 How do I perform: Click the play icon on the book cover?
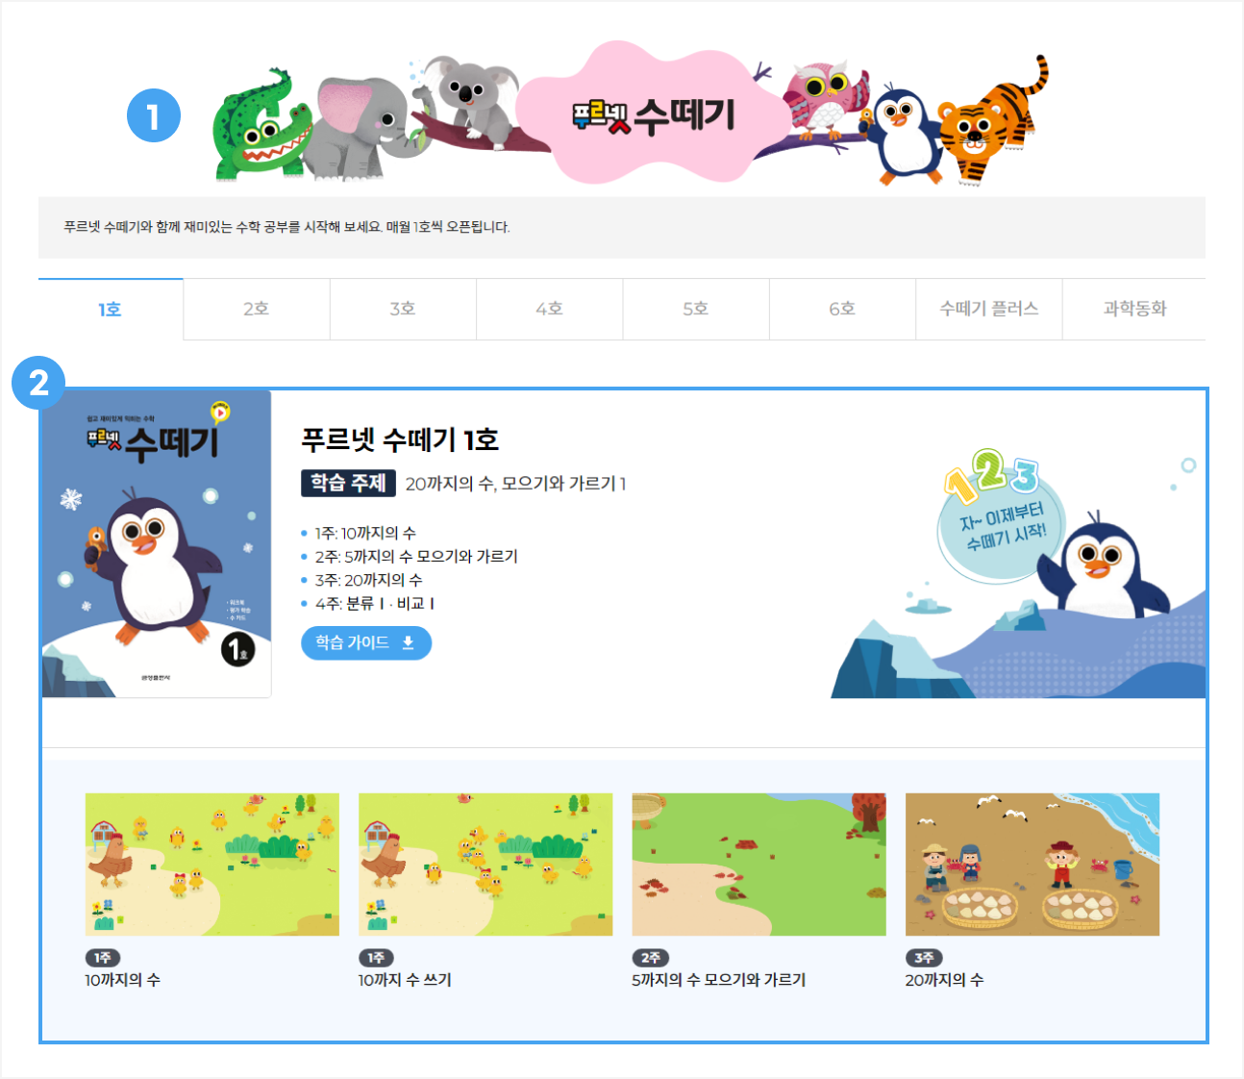coord(220,413)
